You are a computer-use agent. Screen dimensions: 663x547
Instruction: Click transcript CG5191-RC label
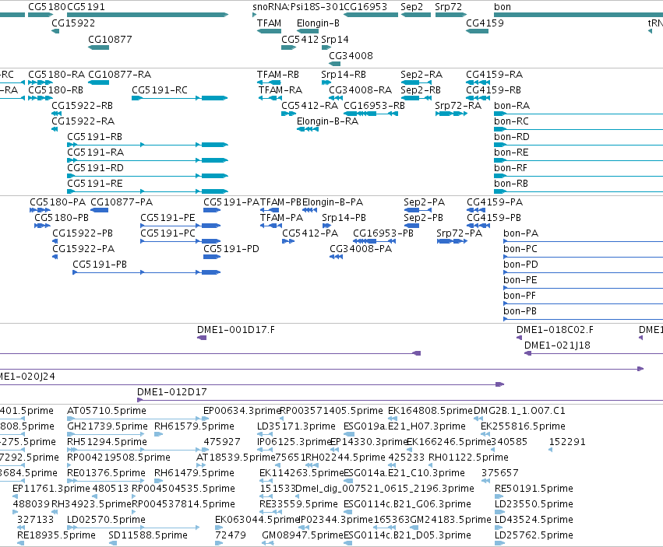(160, 90)
